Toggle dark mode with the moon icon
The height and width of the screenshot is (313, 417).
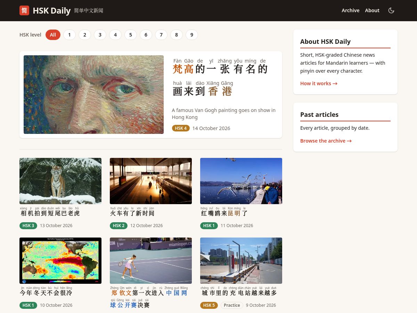click(x=391, y=10)
